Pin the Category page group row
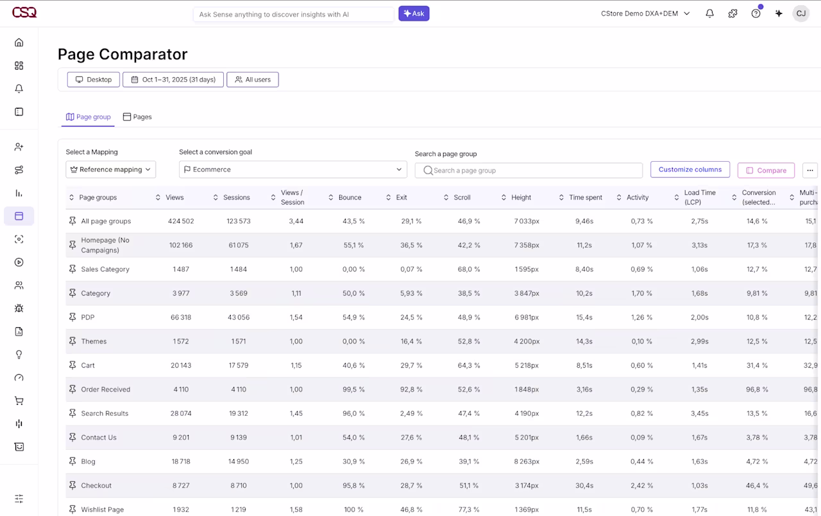The height and width of the screenshot is (516, 821). point(72,293)
